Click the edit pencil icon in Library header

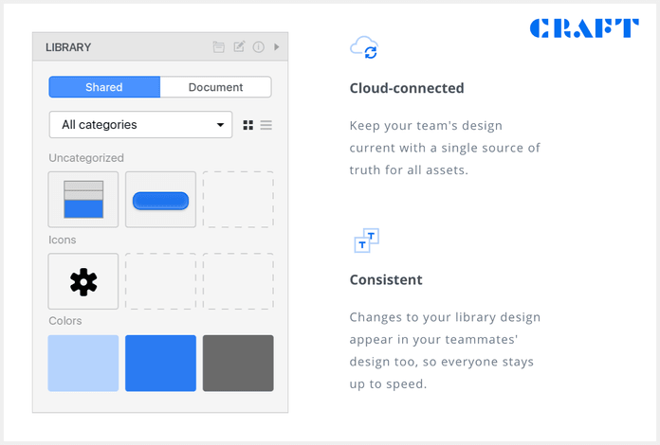coord(239,46)
